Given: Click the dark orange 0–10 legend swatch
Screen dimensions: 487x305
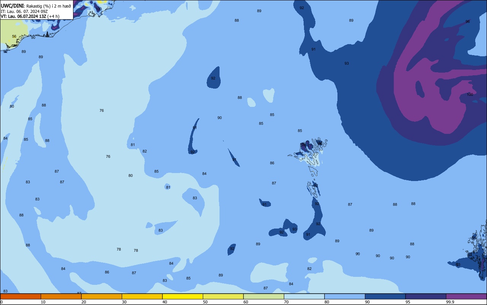Looking at the screenshot, I should tap(21, 296).
